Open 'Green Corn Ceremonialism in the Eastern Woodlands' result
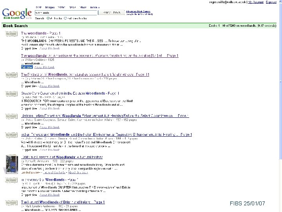 tap(70, 93)
